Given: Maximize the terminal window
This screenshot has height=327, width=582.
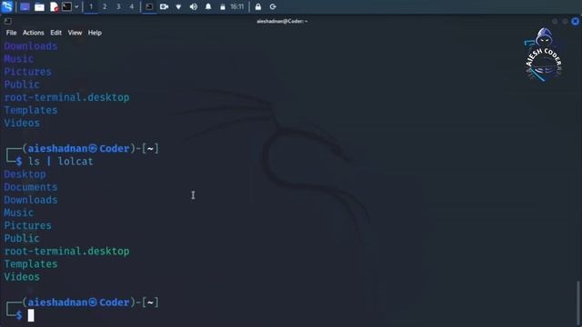Looking at the screenshot, I should click(x=565, y=22).
